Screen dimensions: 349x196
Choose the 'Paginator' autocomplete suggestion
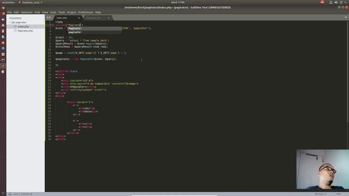[x=94, y=28]
